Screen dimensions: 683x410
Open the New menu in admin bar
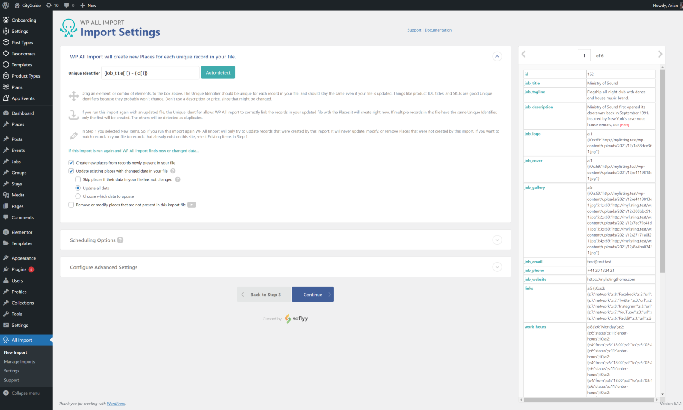coord(88,5)
